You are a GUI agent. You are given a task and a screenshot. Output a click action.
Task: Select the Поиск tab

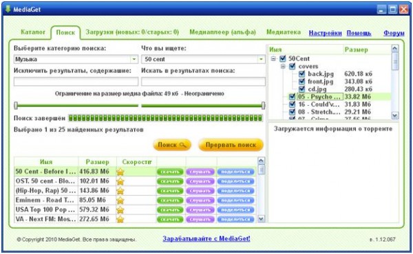65,32
